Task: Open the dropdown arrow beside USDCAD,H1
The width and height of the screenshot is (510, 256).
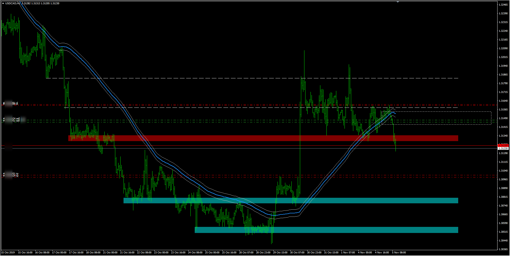Action: point(3,3)
